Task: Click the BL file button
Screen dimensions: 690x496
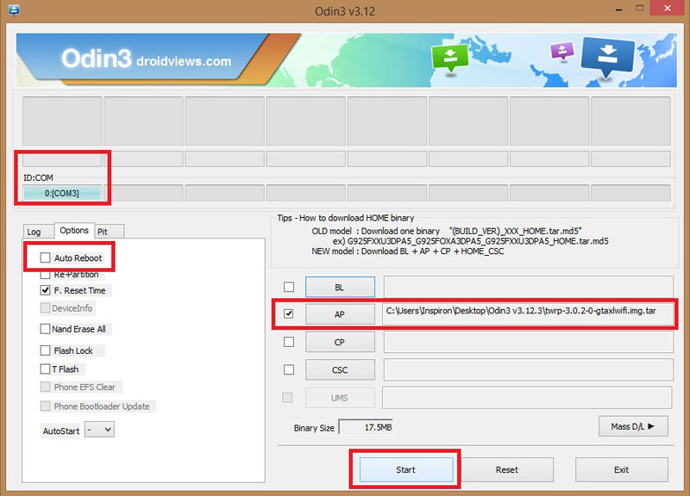Action: [340, 288]
